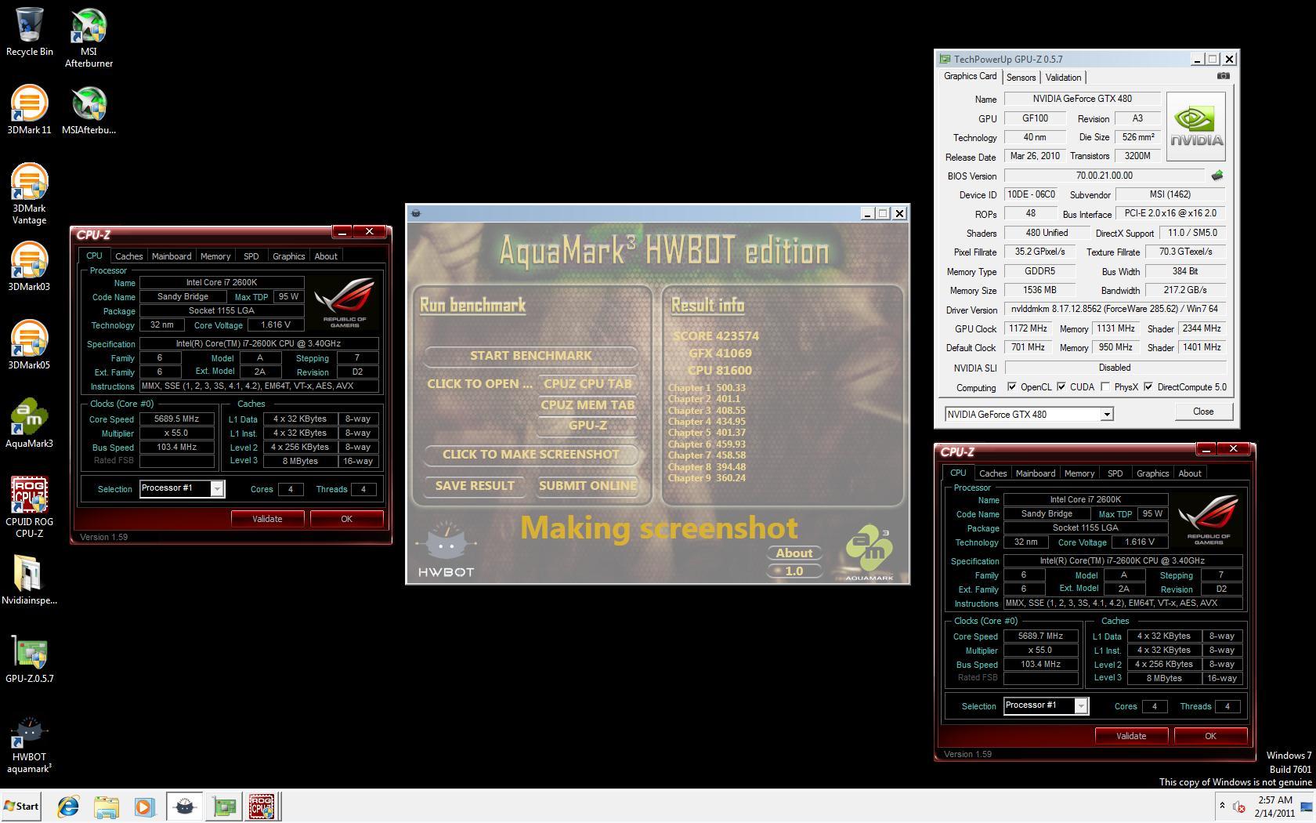The image size is (1316, 823).
Task: Select the HWBOT aquamark3 desktop icon
Action: [29, 745]
